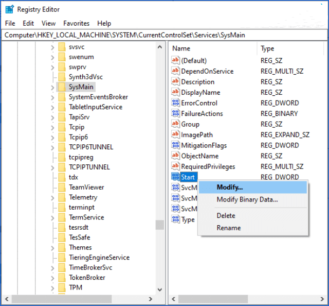
Task: Click the tree pane scroll up arrow
Action: [160, 47]
